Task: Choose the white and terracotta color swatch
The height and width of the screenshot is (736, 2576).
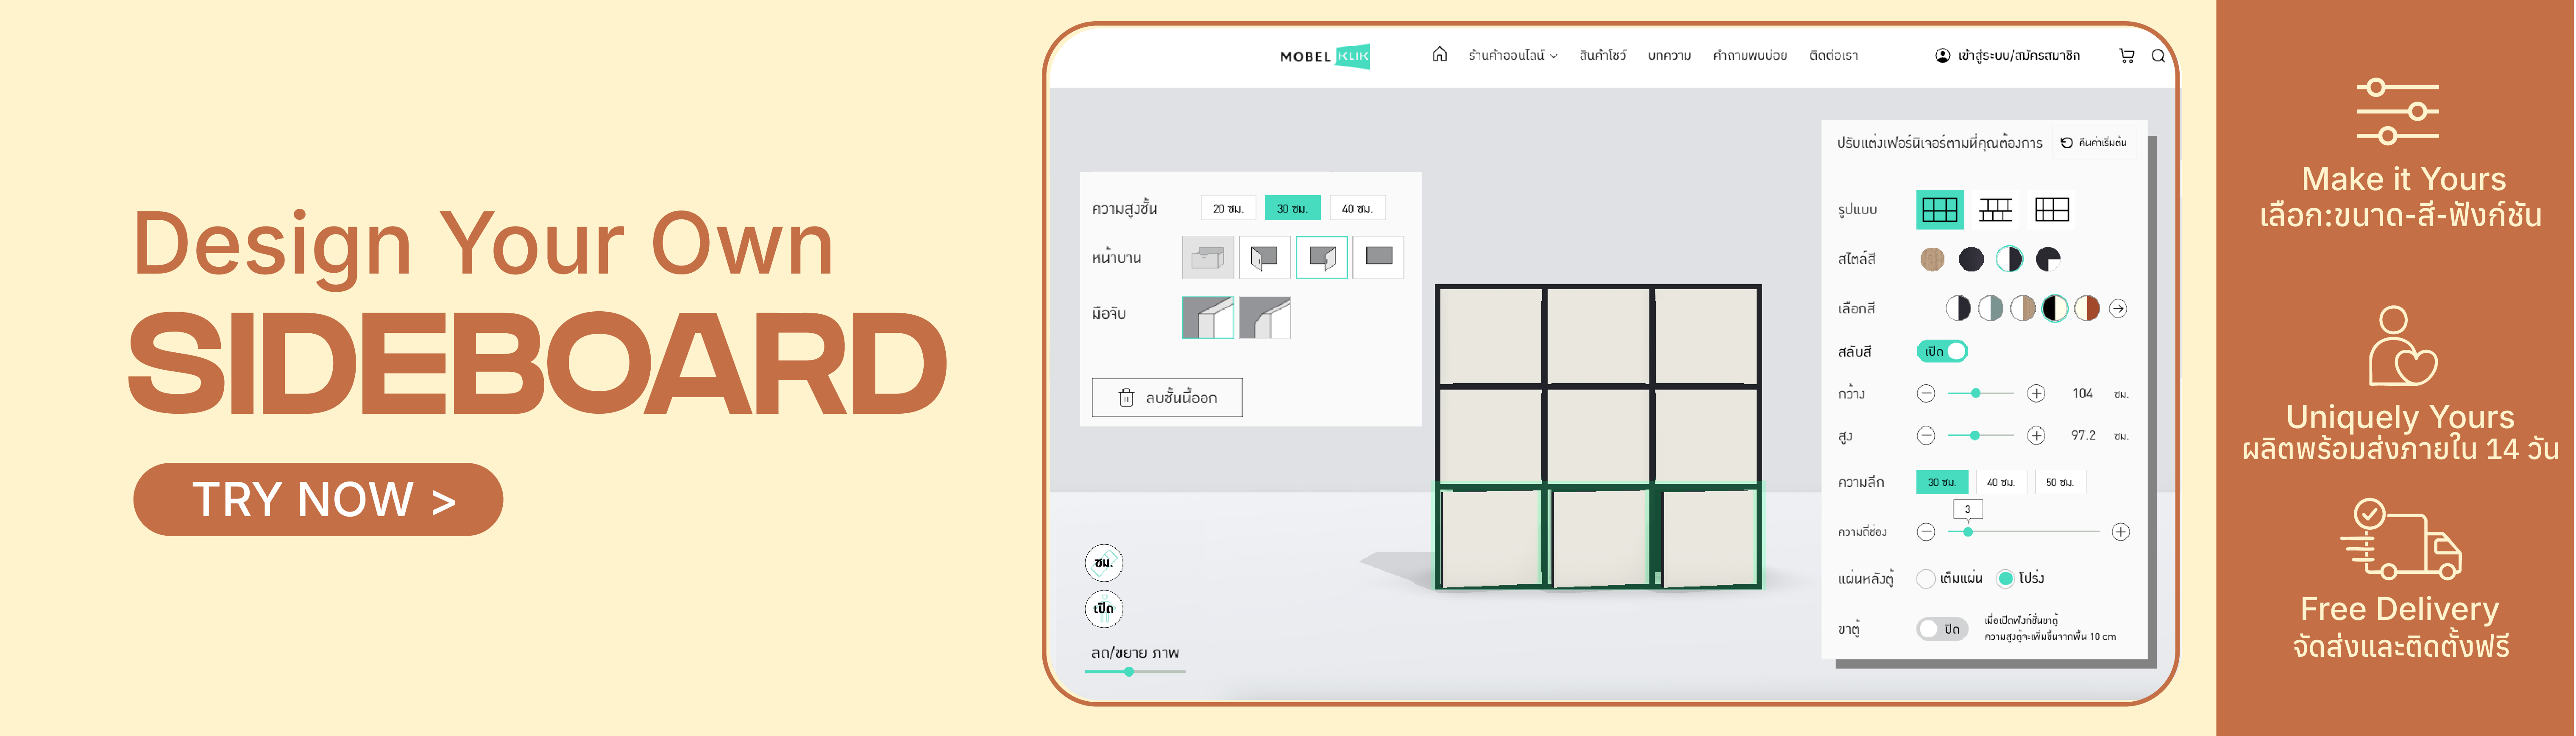Action: pos(2087,309)
